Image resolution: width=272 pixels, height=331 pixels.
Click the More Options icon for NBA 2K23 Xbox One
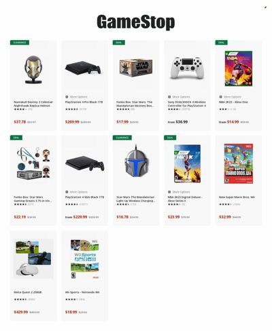(220, 97)
